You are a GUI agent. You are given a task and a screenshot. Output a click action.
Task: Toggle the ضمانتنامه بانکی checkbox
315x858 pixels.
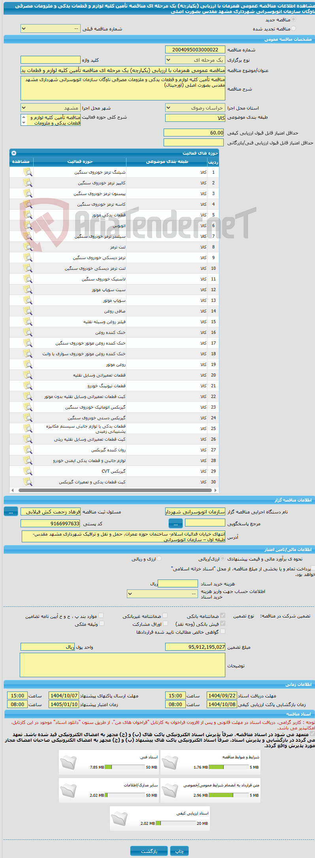click(223, 615)
